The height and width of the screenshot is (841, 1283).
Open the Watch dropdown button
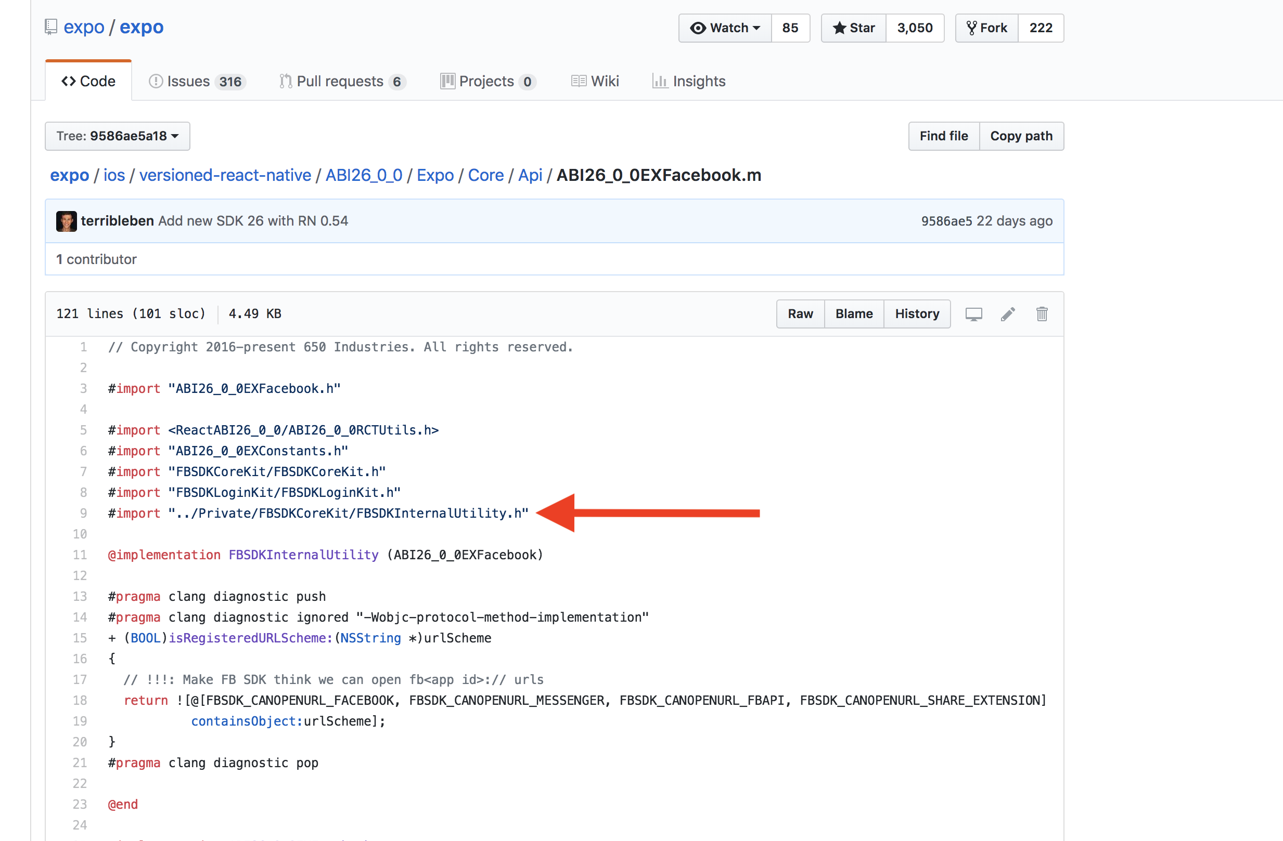[725, 28]
